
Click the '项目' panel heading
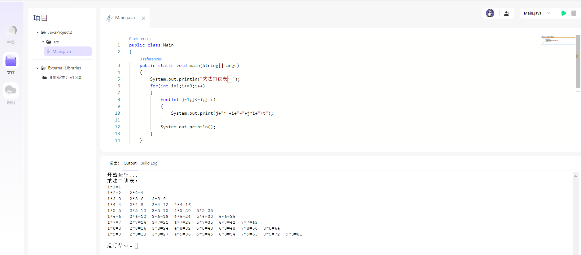pos(40,18)
